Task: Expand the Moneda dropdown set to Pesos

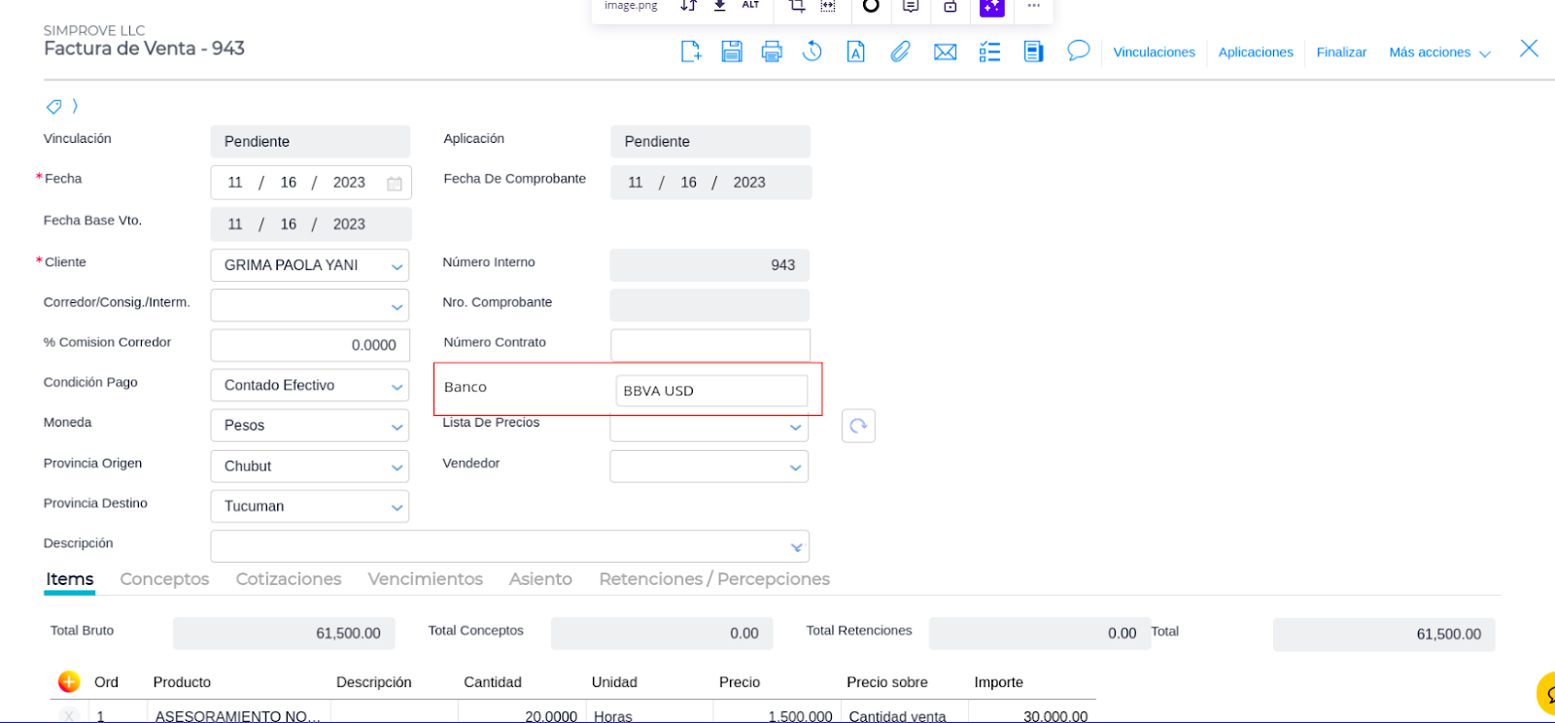Action: coord(397,426)
